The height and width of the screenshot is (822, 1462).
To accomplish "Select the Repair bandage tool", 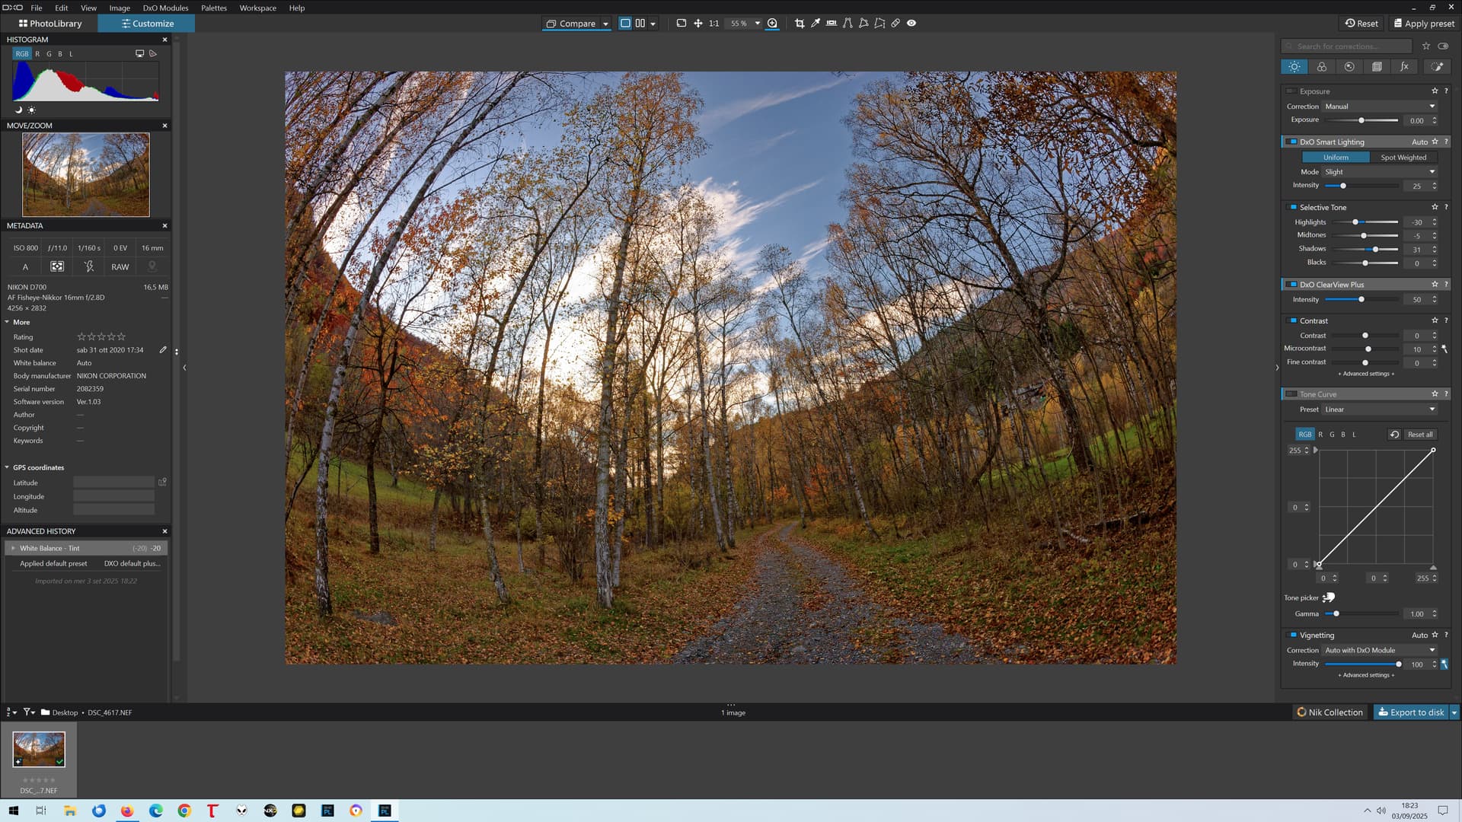I will coord(895,24).
